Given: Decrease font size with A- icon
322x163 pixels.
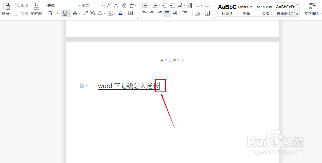Looking at the screenshot, I should click(x=117, y=5).
